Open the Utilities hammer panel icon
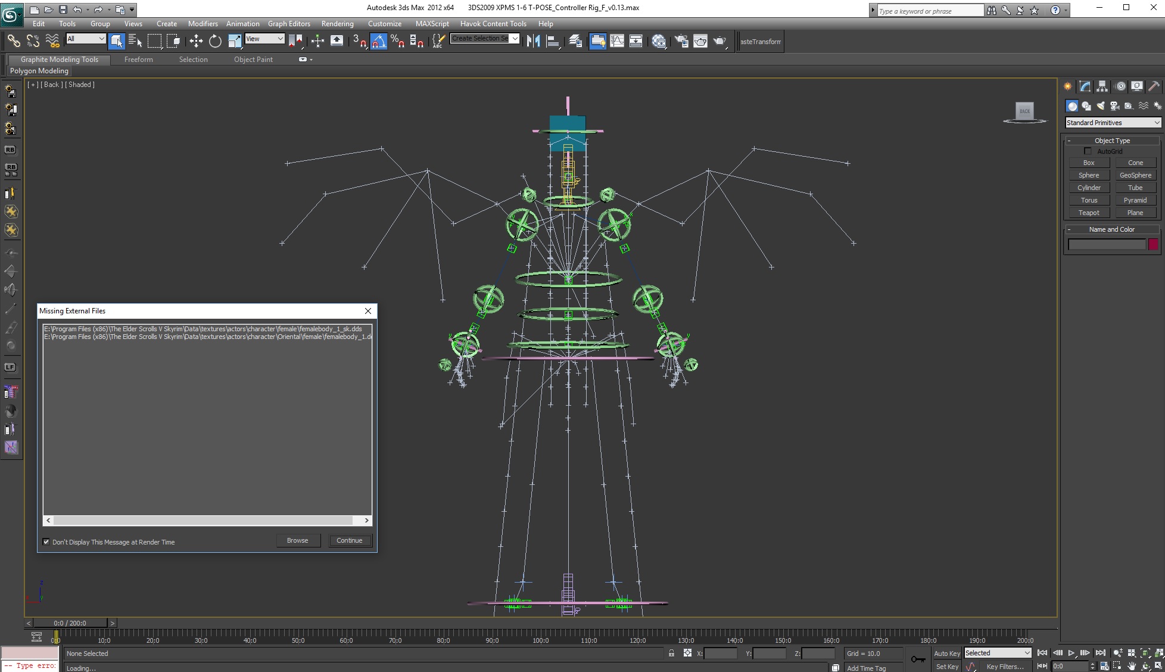This screenshot has height=672, width=1165. coord(1154,86)
